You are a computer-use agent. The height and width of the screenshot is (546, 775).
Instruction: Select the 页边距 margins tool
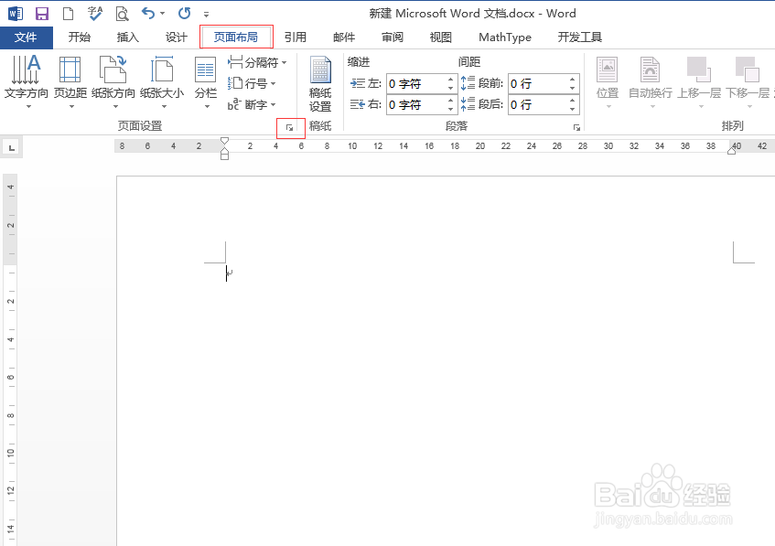70,82
